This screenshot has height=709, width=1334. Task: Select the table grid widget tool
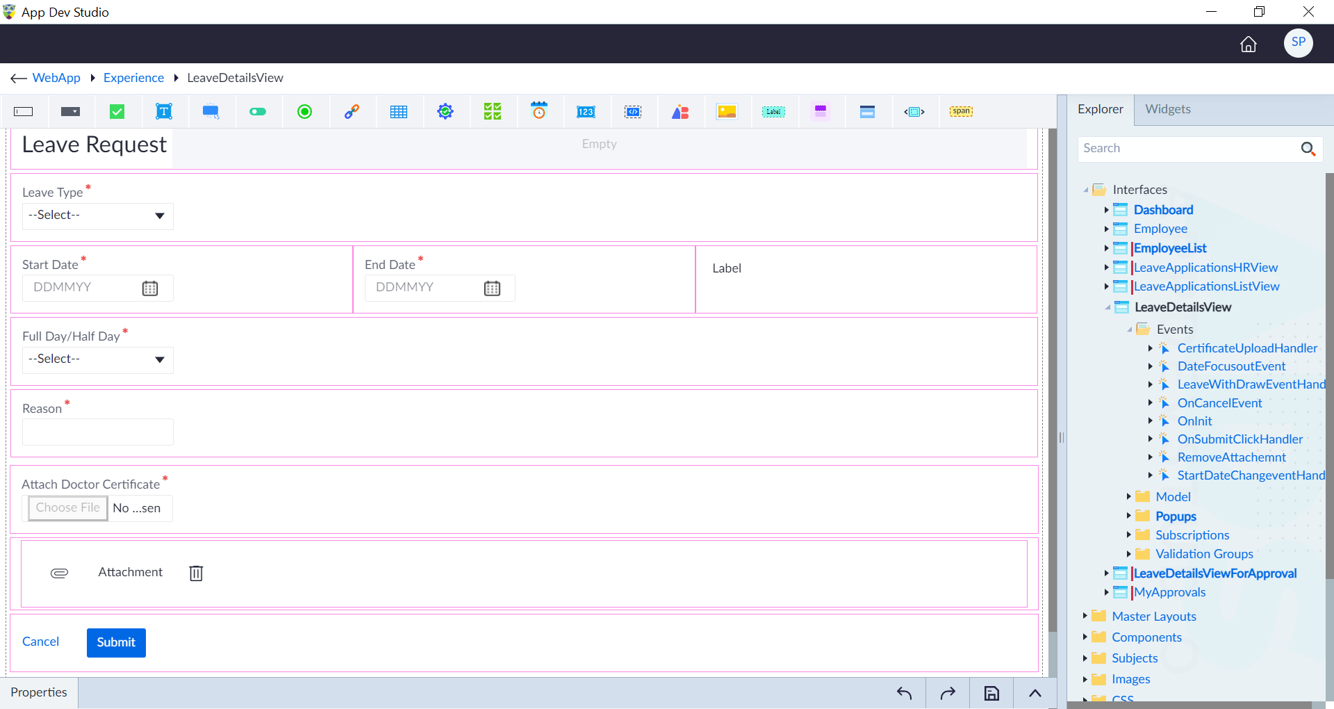(x=399, y=112)
